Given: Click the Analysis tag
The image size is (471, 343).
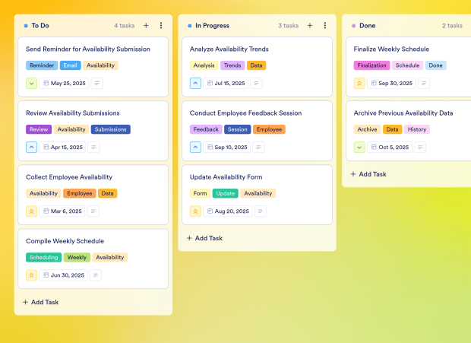Looking at the screenshot, I should pos(204,65).
